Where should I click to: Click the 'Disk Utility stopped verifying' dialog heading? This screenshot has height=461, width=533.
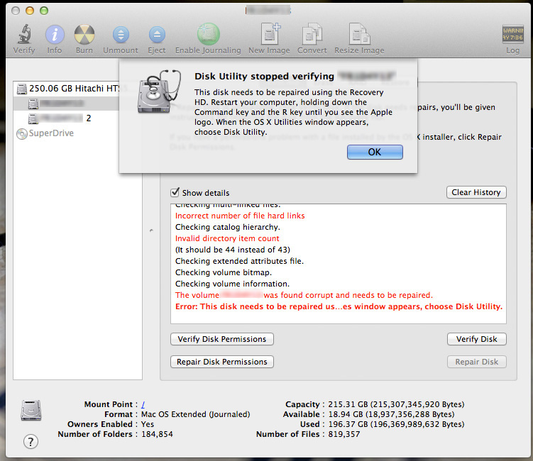click(265, 76)
